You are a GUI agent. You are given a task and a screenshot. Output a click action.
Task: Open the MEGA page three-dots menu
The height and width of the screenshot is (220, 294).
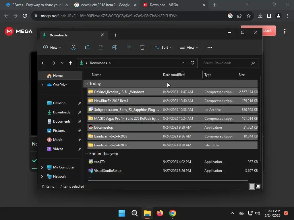[x=285, y=31]
